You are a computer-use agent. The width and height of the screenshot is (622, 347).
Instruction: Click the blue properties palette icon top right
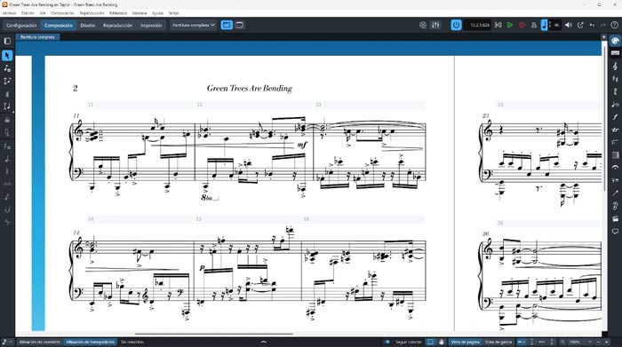pyautogui.click(x=615, y=41)
